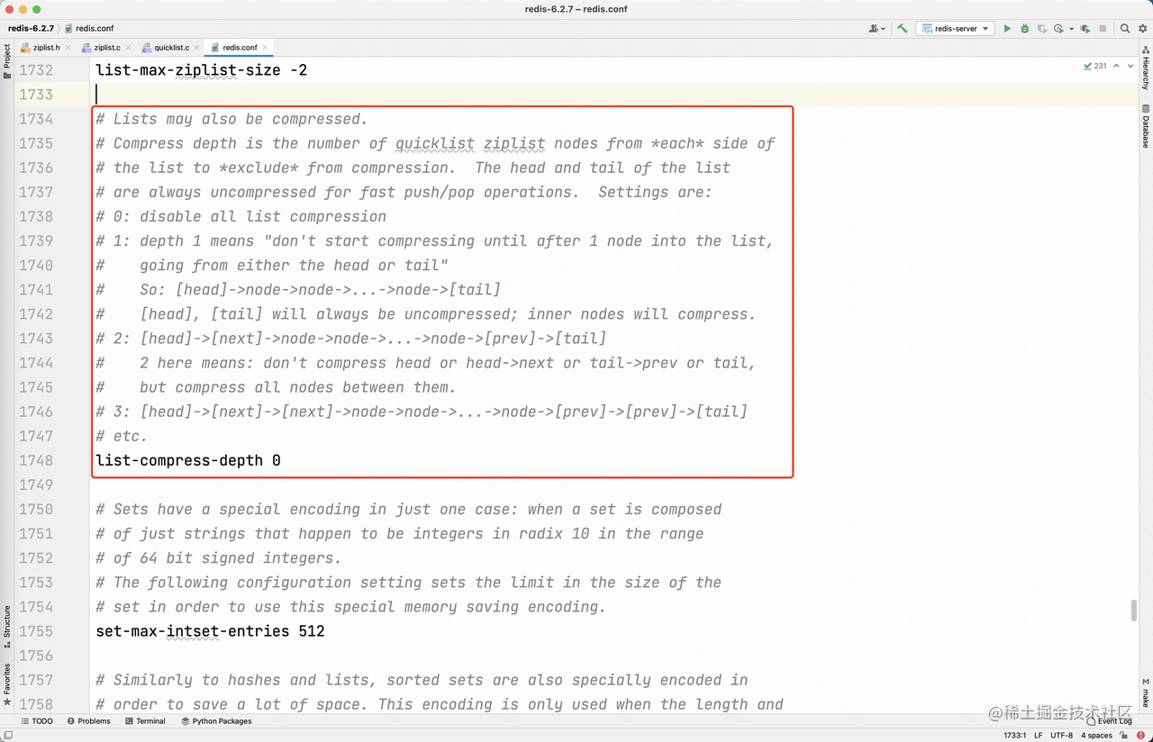Click the redis.conf breadcrumb in navigation bar
1153x742 pixels.
[90, 29]
